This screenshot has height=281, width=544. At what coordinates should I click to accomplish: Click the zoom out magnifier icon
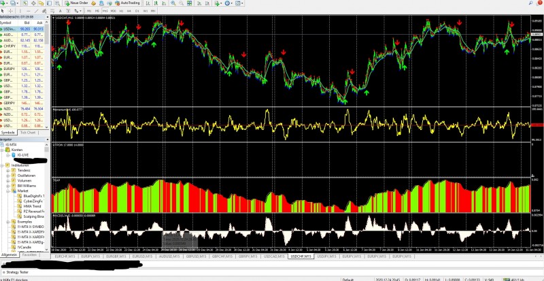pos(181,3)
